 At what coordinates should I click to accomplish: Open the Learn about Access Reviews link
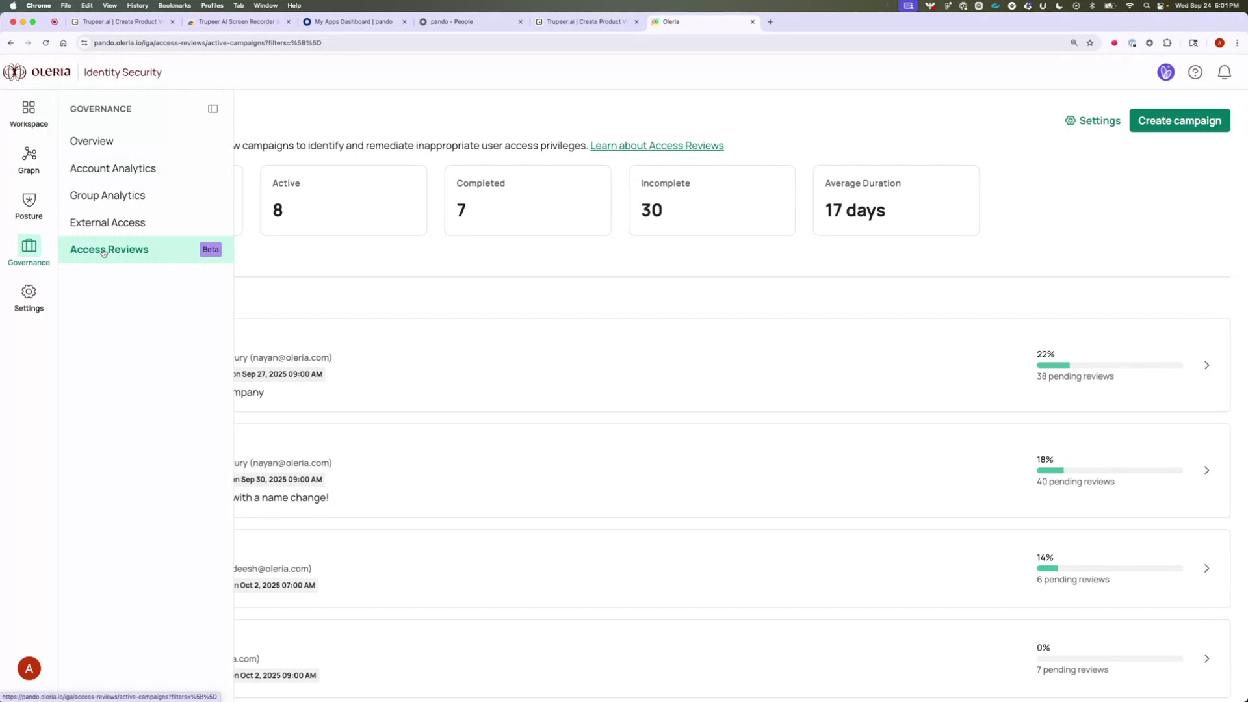click(x=656, y=145)
